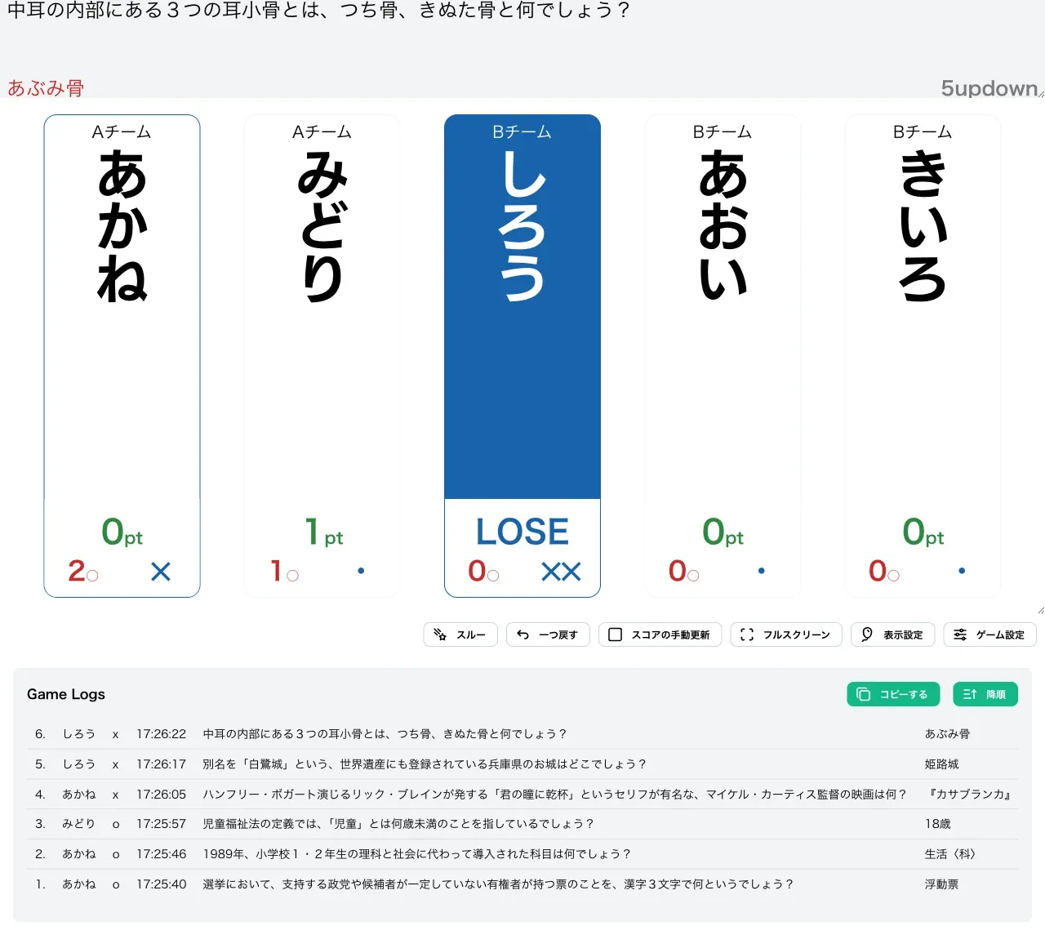
Task: Click the wrong-answer dot on きいろ's card
Action: coord(962,571)
